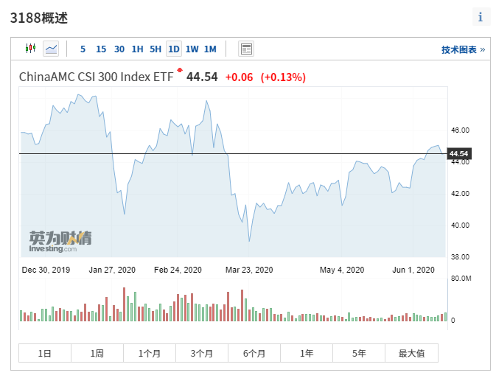Choose the 1H interval
This screenshot has height=381, width=496.
pyautogui.click(x=138, y=49)
